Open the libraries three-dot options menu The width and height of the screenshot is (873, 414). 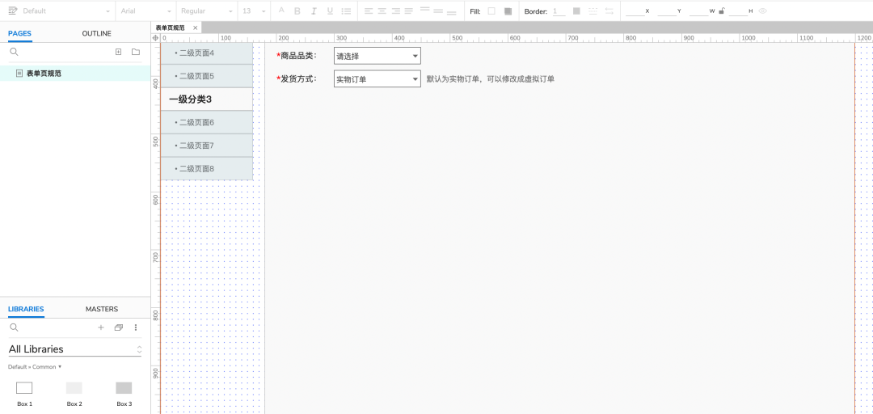coord(135,327)
